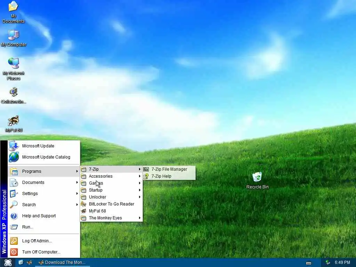
Task: Click the Programs folder icon
Action: point(14,171)
